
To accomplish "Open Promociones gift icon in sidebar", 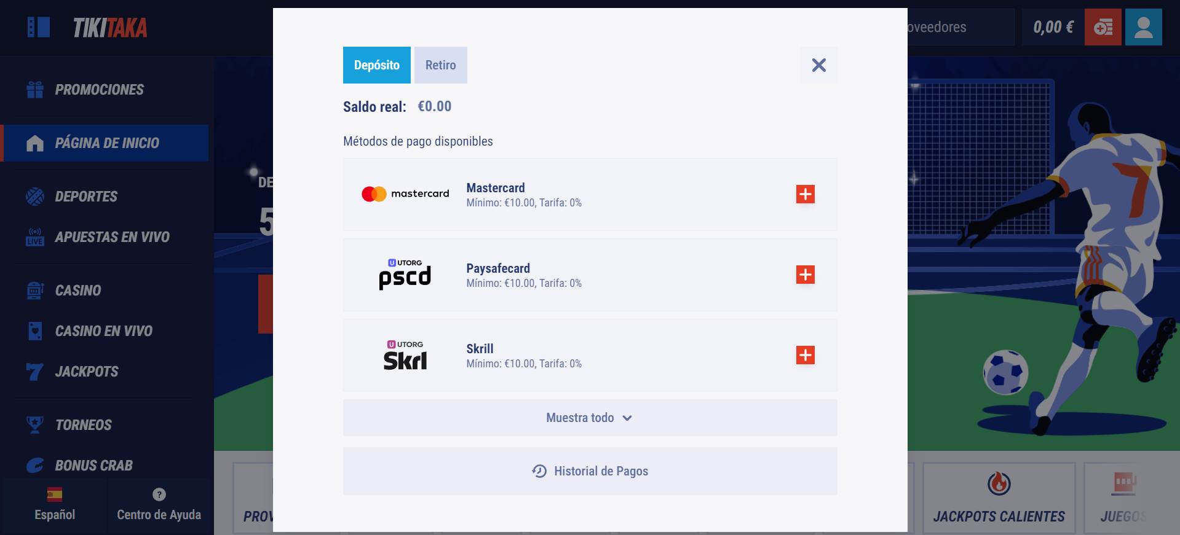I will (35, 90).
